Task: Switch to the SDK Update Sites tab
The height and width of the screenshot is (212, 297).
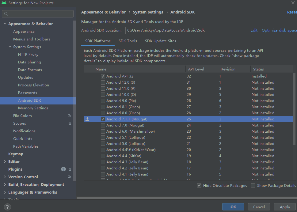Action: coord(160,41)
